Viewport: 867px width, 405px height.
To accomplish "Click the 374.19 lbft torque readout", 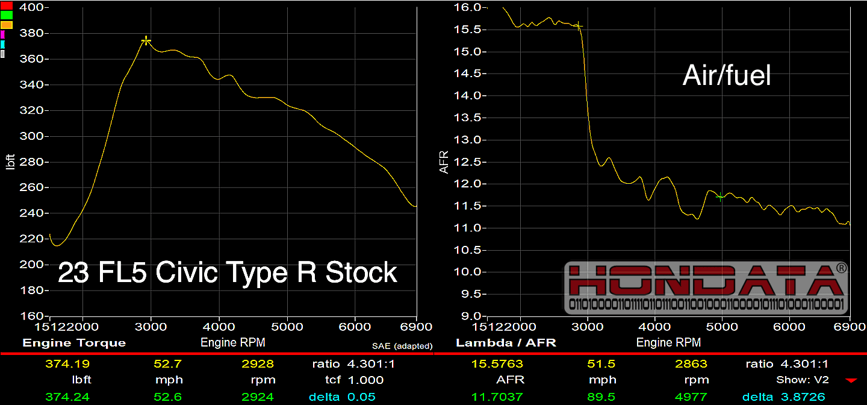I will [68, 363].
